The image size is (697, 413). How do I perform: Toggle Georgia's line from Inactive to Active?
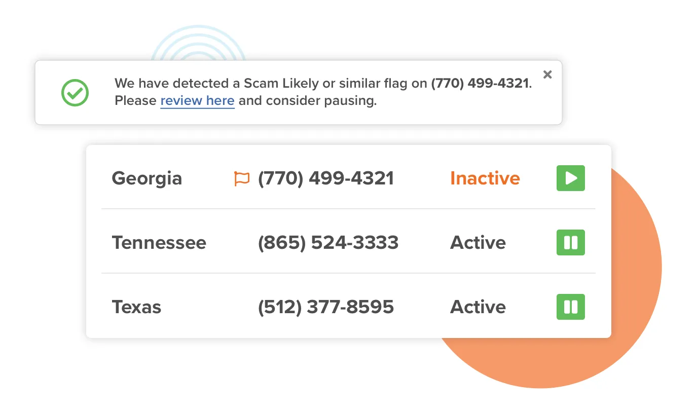click(x=570, y=178)
